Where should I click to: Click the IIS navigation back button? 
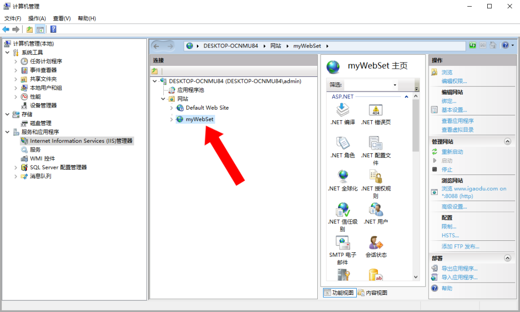coord(156,46)
